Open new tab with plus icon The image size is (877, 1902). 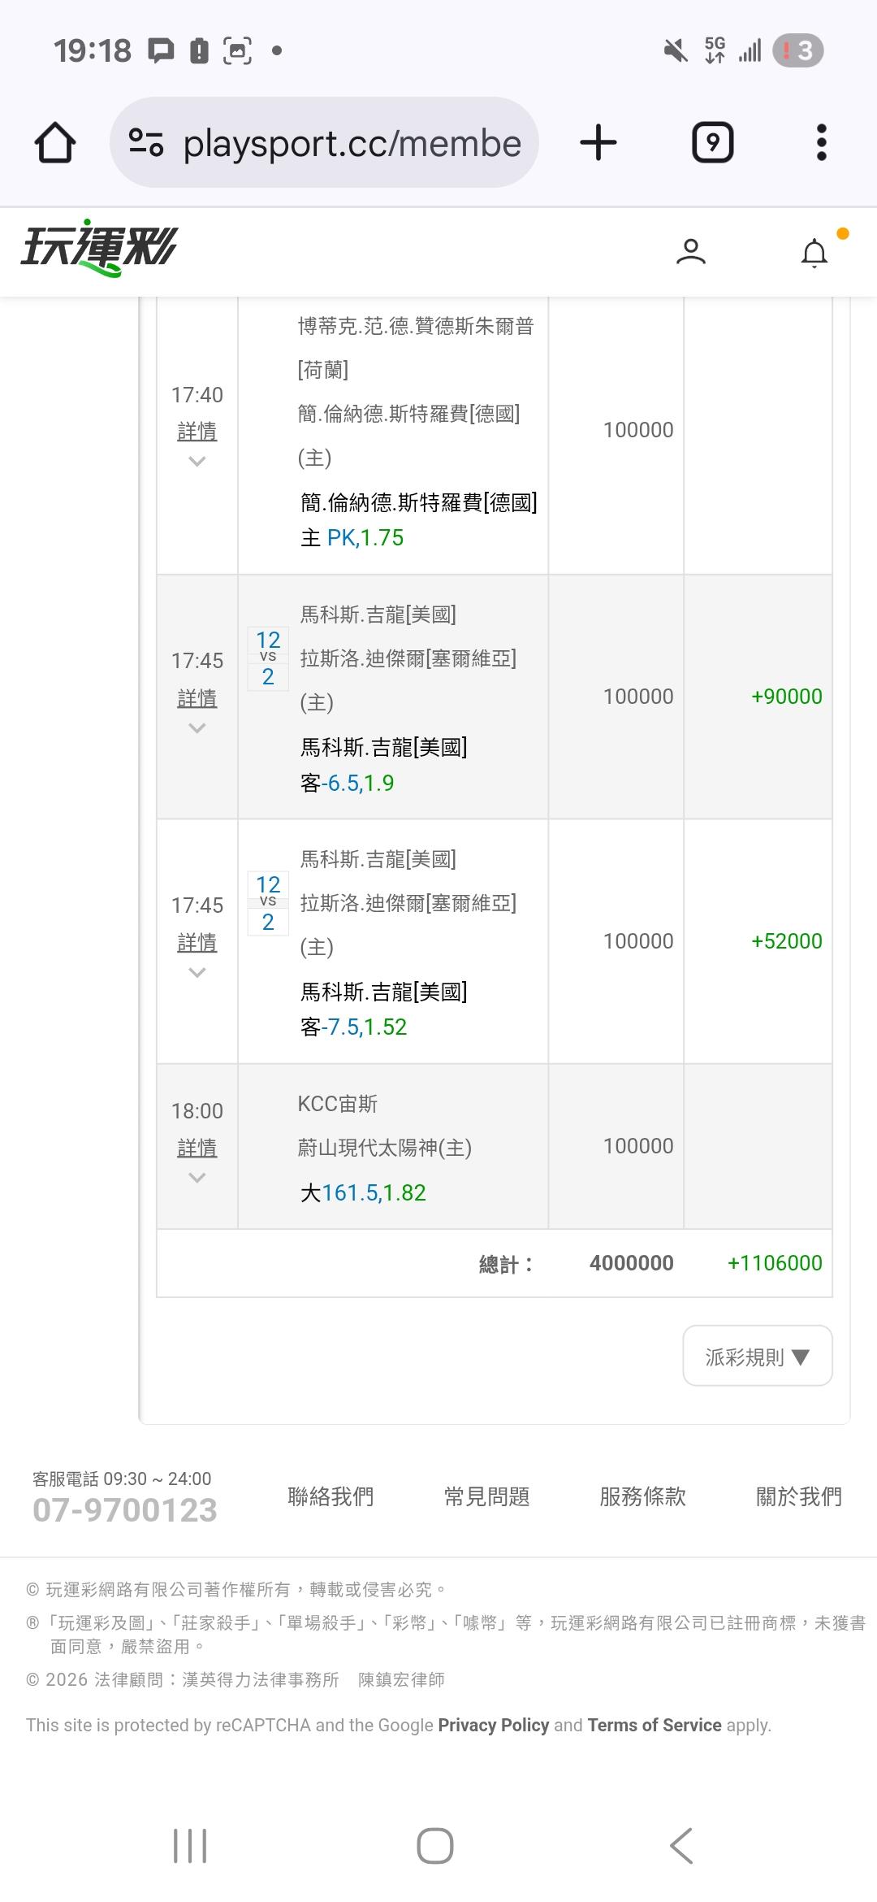coord(598,143)
